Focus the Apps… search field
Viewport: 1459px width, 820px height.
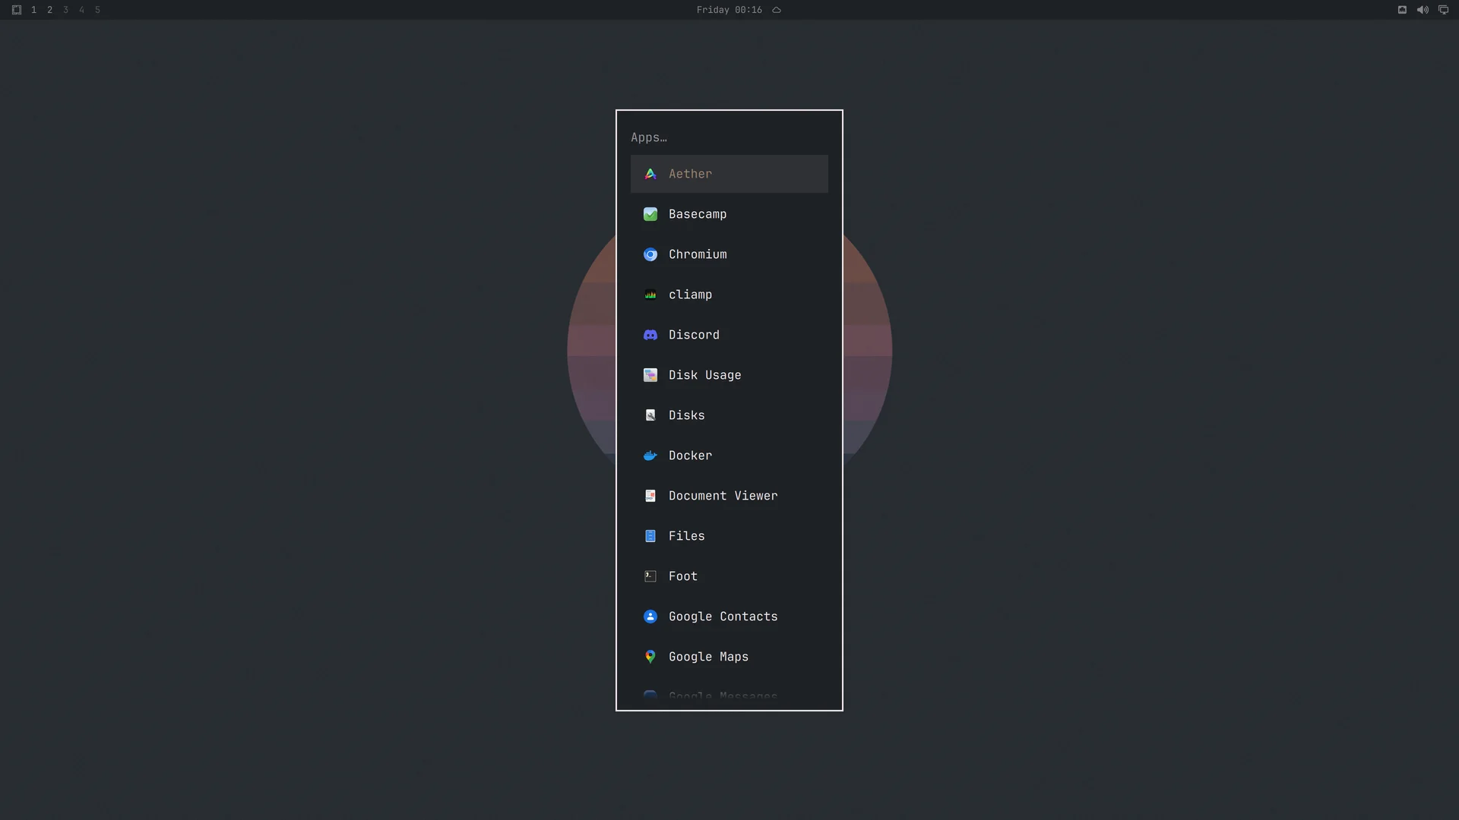click(x=729, y=137)
